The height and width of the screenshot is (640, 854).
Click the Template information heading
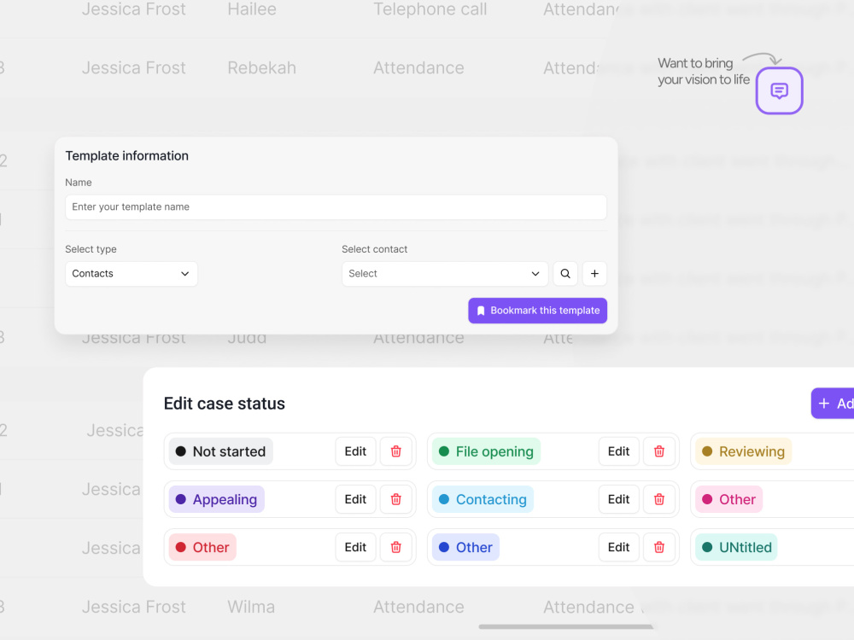click(127, 155)
